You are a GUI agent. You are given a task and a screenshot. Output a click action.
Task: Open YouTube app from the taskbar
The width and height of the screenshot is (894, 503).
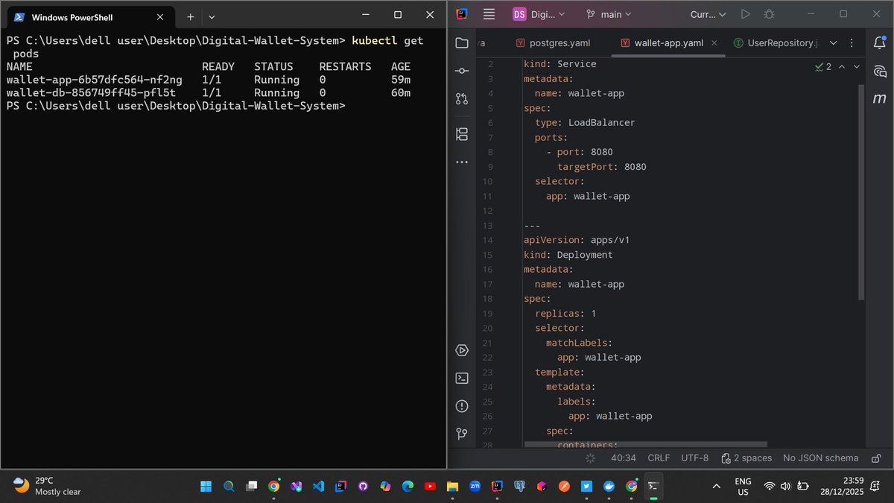point(430,486)
